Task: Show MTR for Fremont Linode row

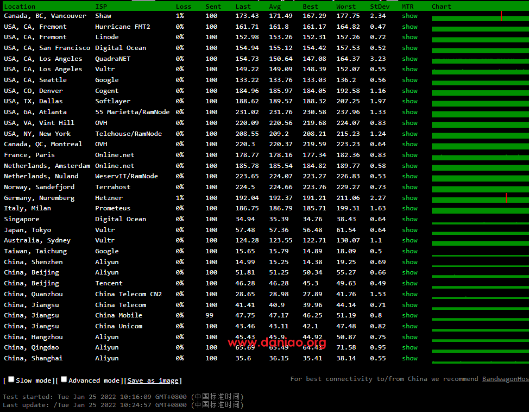Action: [x=410, y=37]
